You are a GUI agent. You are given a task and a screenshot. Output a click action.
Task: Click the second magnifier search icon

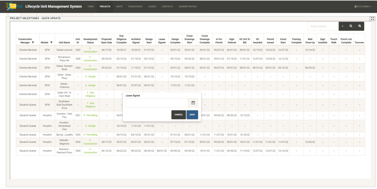pyautogui.click(x=360, y=26)
